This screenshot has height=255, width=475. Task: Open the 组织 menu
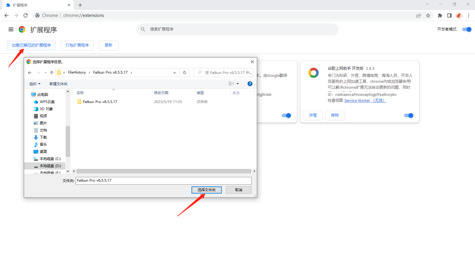[35, 84]
